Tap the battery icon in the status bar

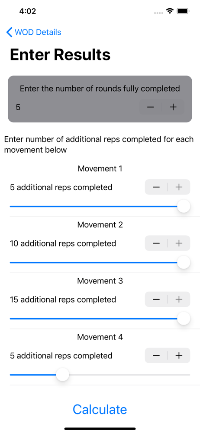point(183,11)
